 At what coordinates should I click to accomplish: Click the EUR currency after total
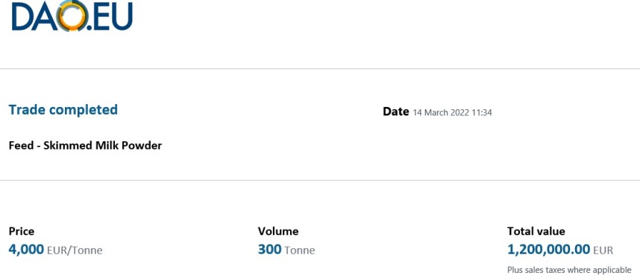click(x=603, y=250)
